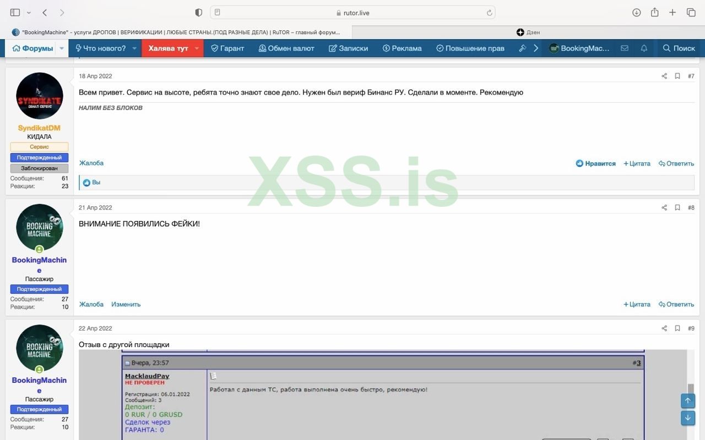Open the 21 Апр 2022 post date link
The image size is (705, 440).
[95, 208]
